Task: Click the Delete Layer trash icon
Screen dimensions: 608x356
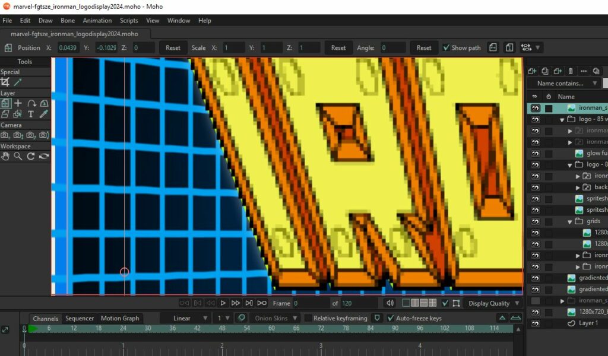Action: [570, 71]
